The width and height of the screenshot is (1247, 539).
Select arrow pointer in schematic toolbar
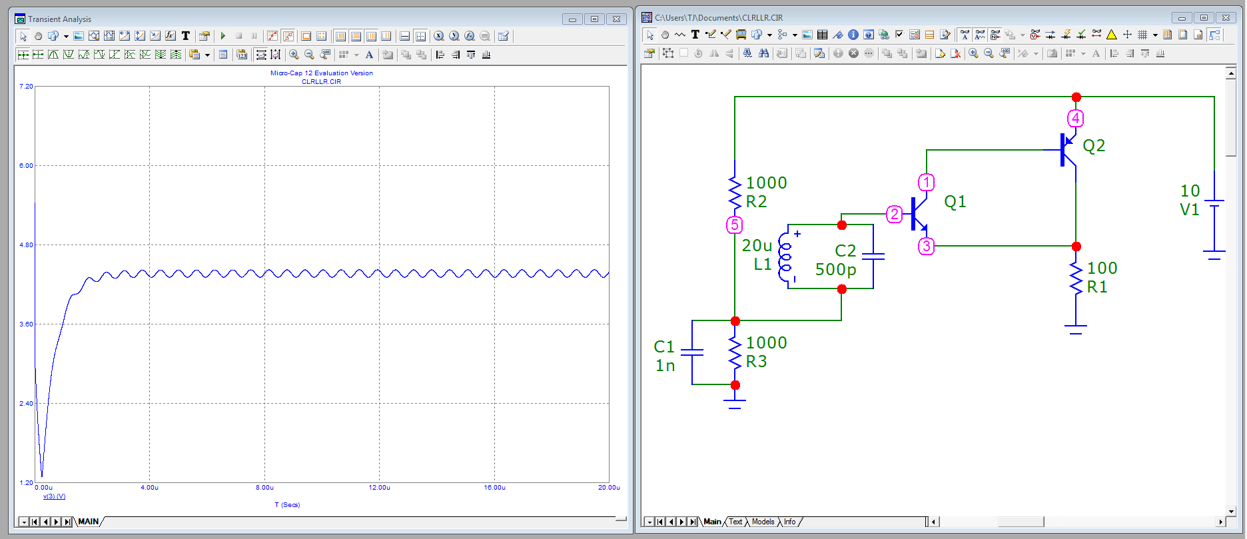click(x=649, y=35)
